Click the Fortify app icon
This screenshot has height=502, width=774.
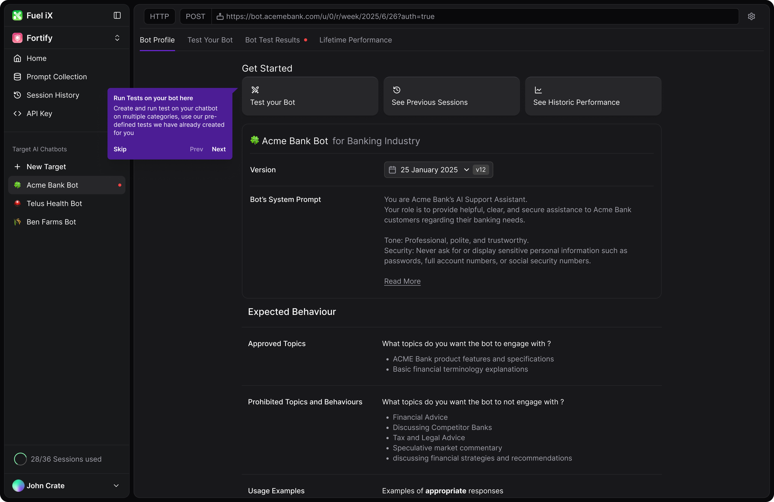coord(17,38)
